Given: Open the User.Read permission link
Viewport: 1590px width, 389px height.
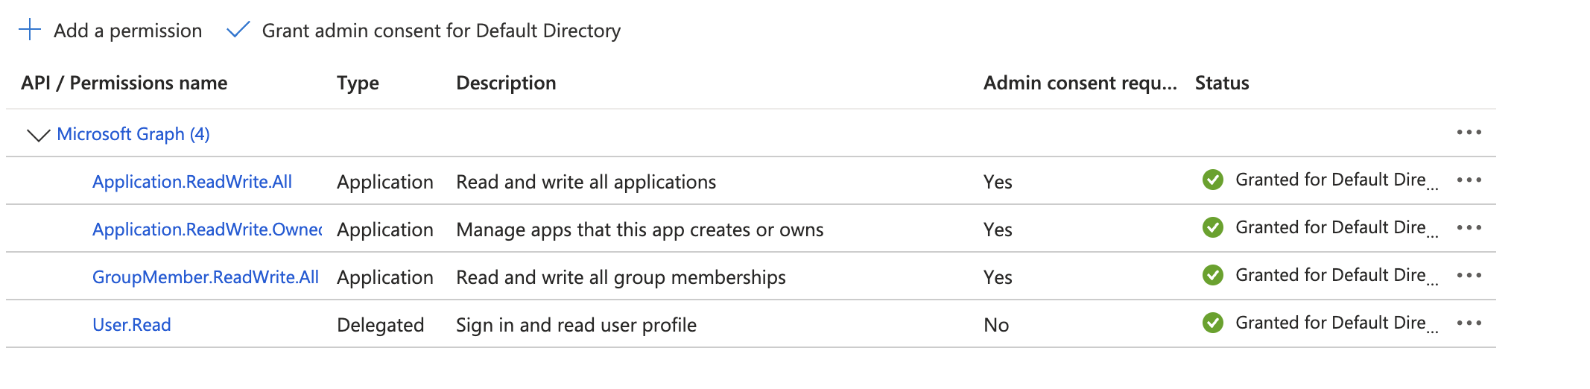Looking at the screenshot, I should pyautogui.click(x=132, y=325).
